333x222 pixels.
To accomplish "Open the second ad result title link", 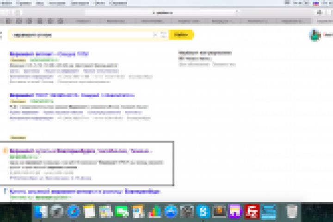I will [x=72, y=95].
